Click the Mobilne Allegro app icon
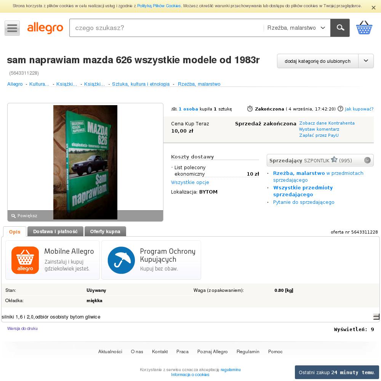 pos(25,260)
